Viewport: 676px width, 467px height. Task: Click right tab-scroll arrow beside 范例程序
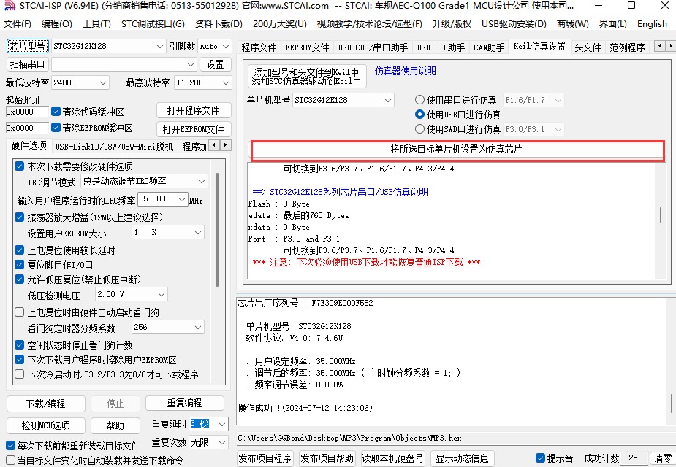670,45
